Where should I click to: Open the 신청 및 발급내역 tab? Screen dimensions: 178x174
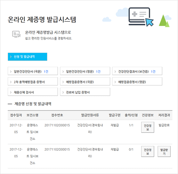coord(28,57)
